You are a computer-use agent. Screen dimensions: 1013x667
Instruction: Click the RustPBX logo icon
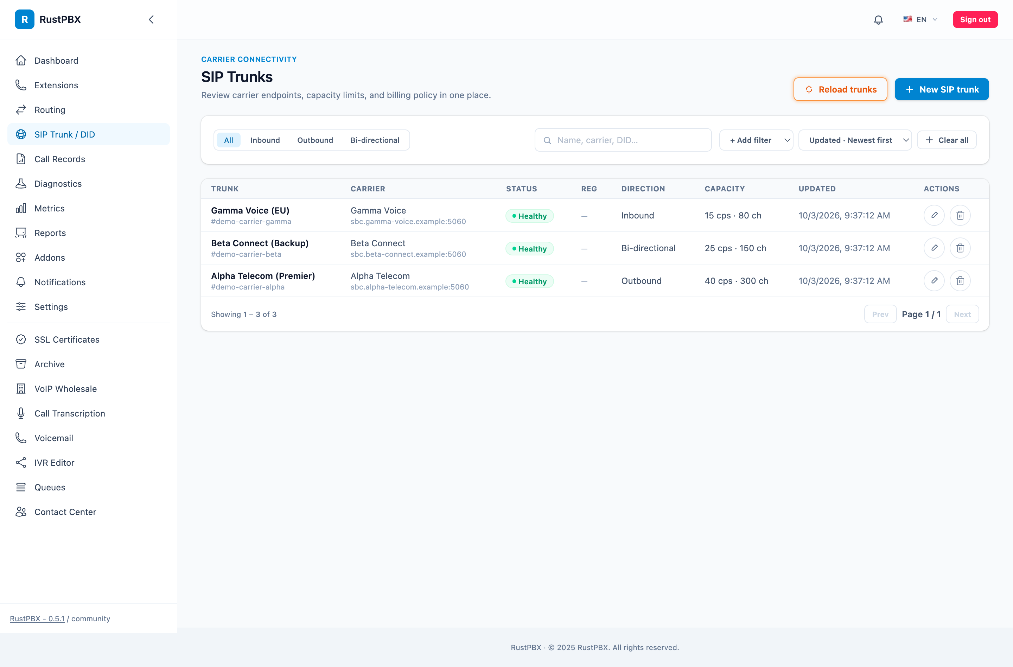[25, 20]
